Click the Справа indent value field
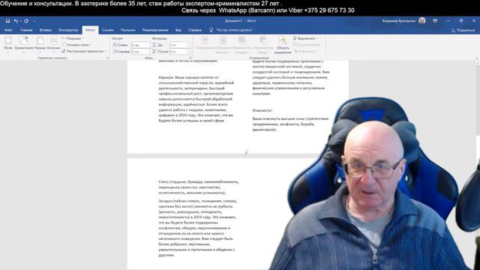 pos(139,52)
